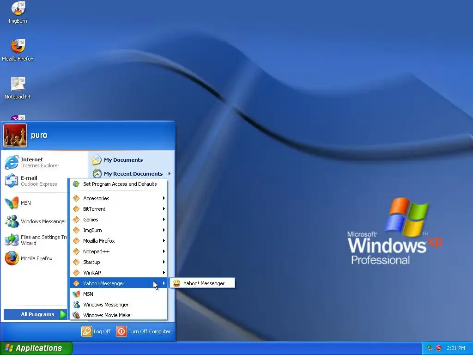Click the Accessories program group icon
Screen dimensions: 473x355
76,198
